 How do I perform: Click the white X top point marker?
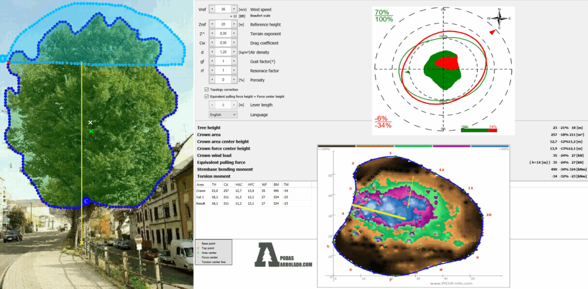[90, 122]
